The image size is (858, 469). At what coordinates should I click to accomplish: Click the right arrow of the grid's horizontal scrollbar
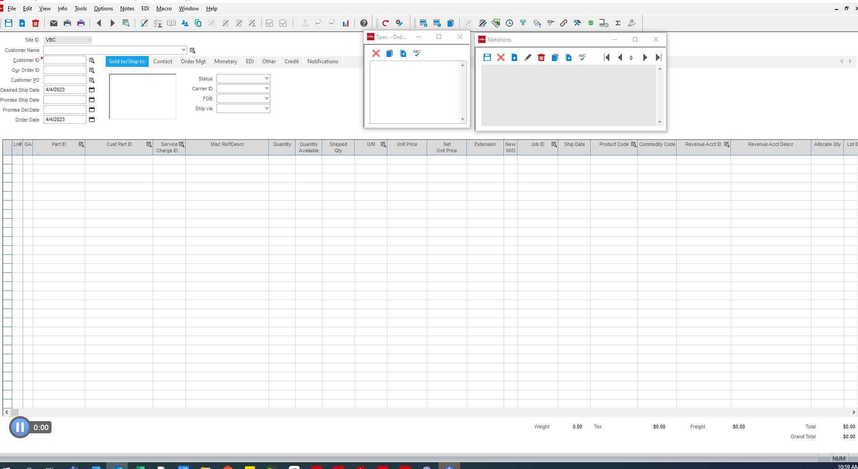coord(854,412)
